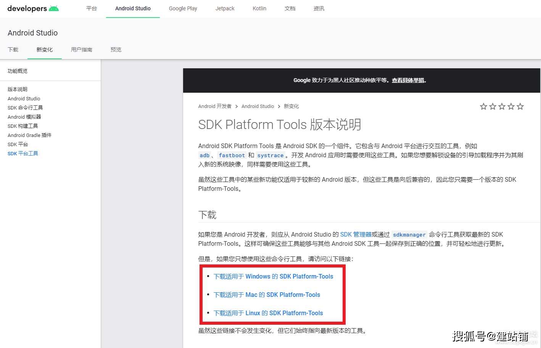541x348 pixels.
Task: Click the fastboot code link
Action: click(x=232, y=155)
